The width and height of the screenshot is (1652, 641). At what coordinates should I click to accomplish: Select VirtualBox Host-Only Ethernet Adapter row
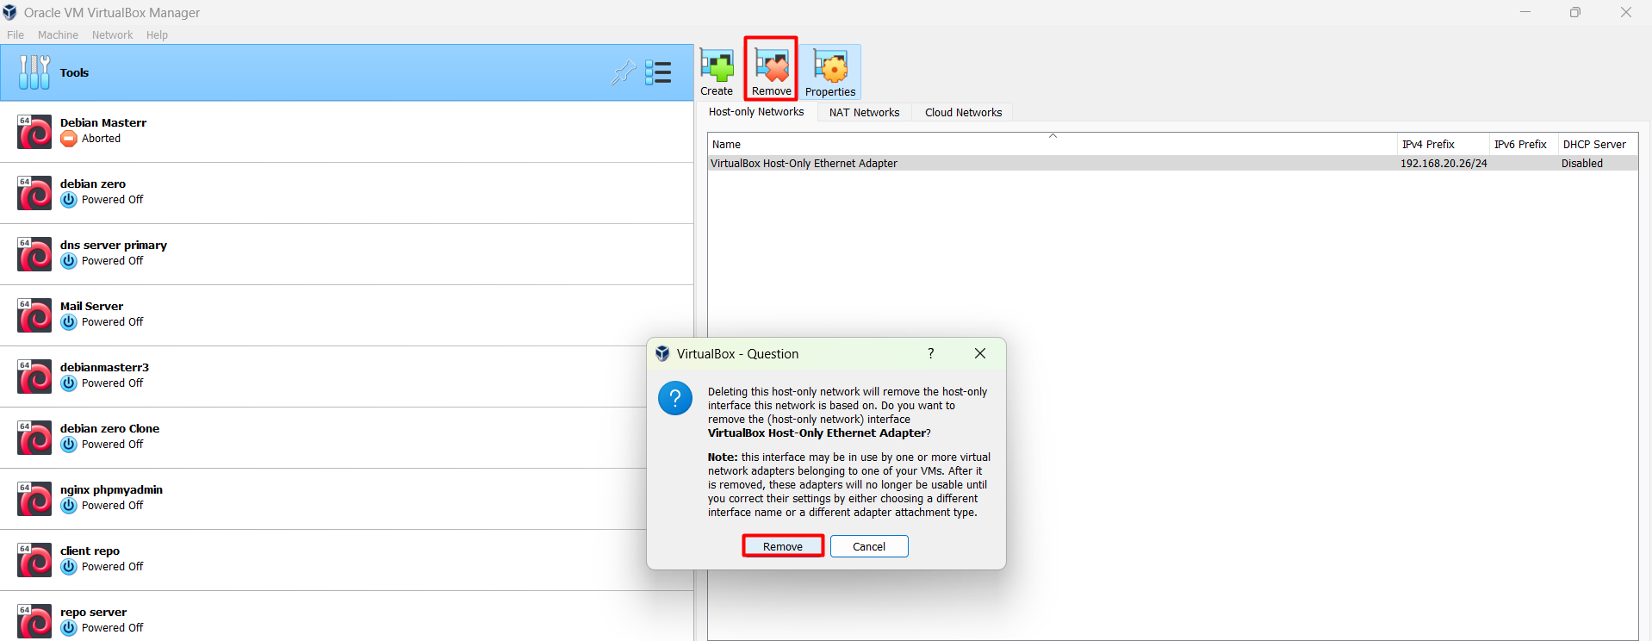click(1173, 164)
